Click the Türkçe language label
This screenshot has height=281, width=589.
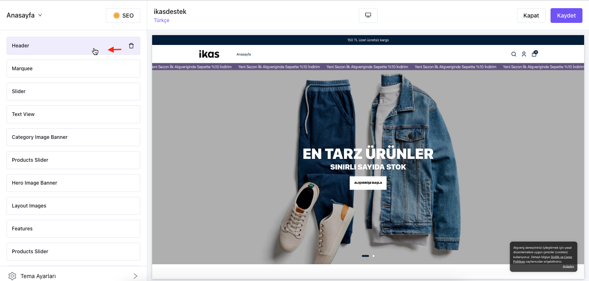click(x=162, y=20)
